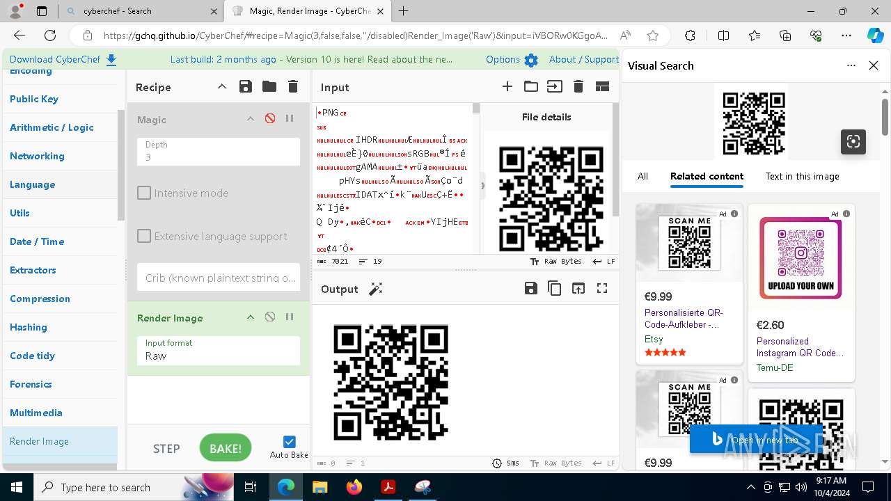Enable Extensive language support checkbox

tap(144, 236)
